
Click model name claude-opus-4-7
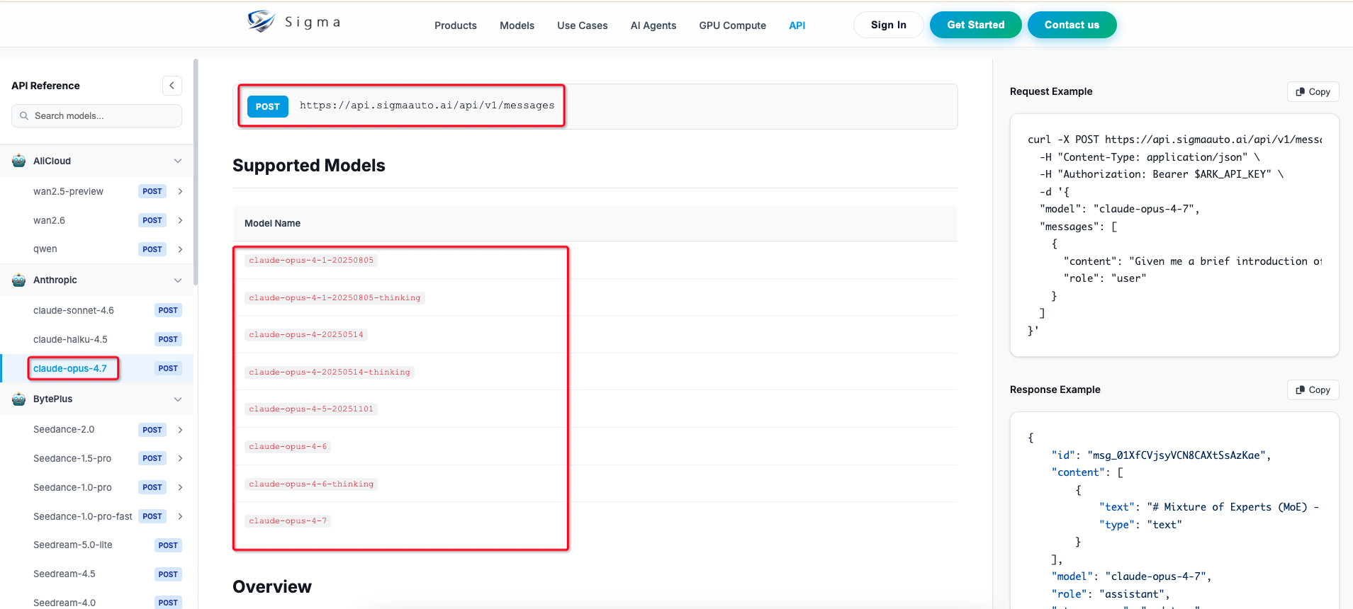point(288,521)
